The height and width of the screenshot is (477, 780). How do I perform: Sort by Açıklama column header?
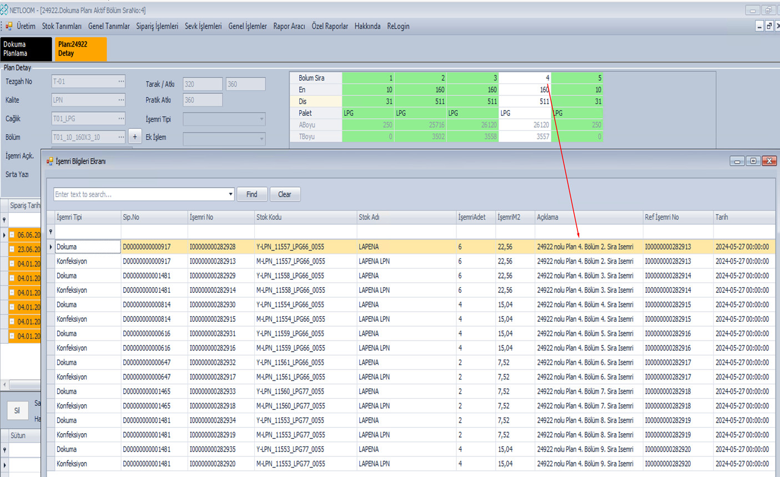click(x=588, y=217)
